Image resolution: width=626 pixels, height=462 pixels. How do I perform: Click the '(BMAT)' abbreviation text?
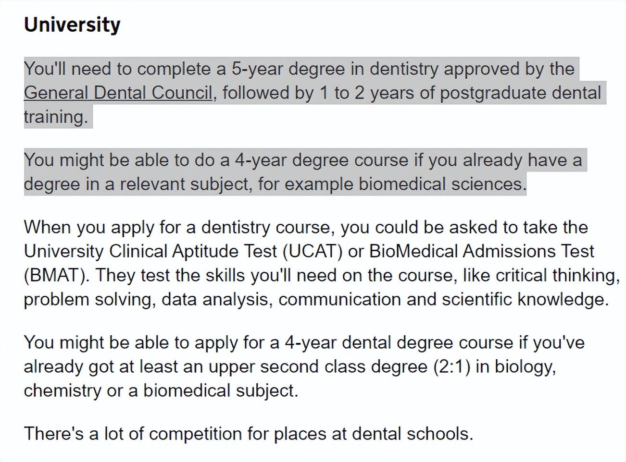(57, 275)
